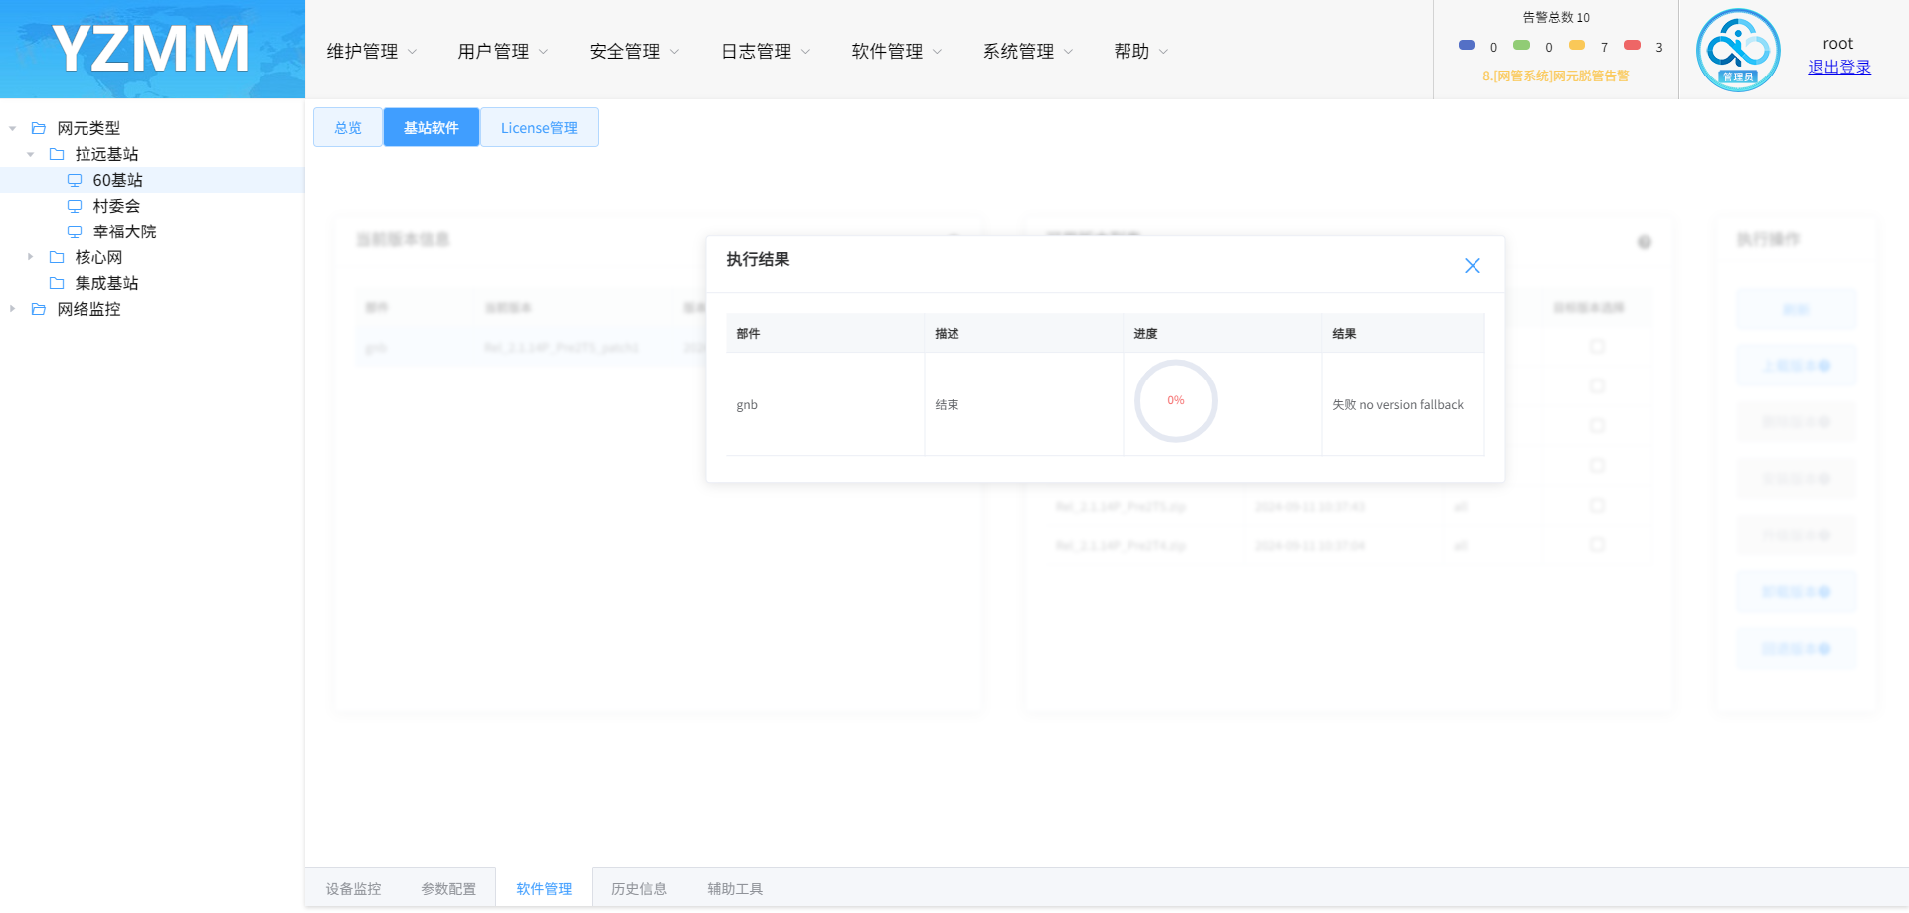The width and height of the screenshot is (1909, 913).
Task: Open the 软件管理 bottom tab
Action: click(544, 888)
